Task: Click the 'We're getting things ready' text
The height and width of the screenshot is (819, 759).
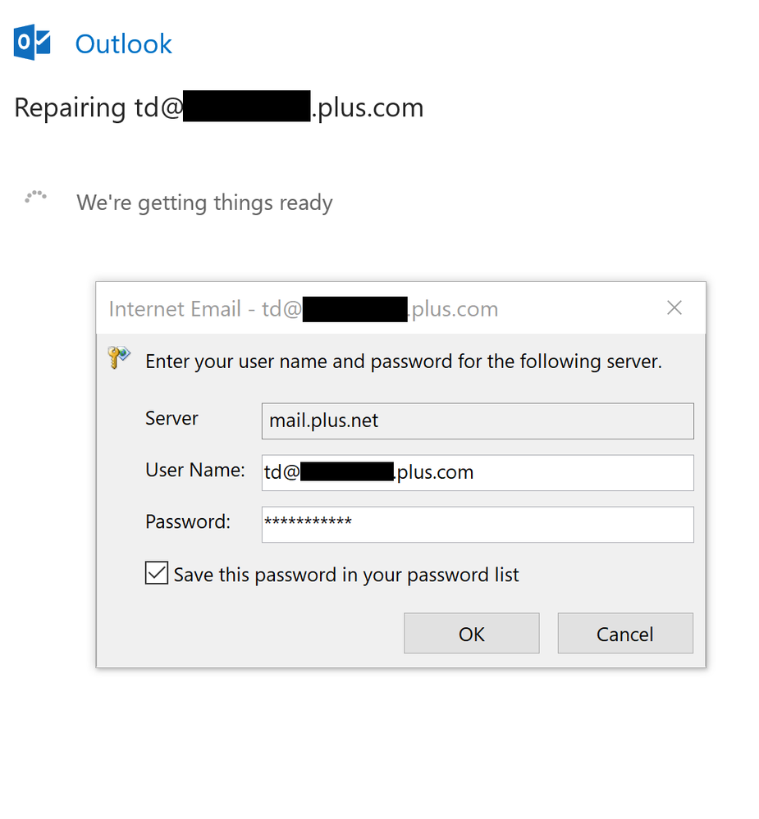Action: (204, 202)
